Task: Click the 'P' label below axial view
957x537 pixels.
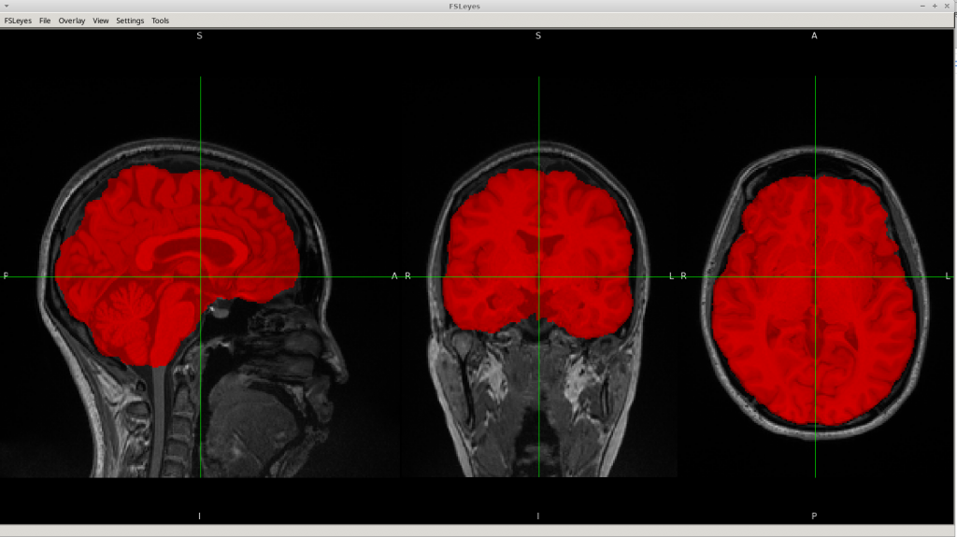Action: click(x=814, y=516)
